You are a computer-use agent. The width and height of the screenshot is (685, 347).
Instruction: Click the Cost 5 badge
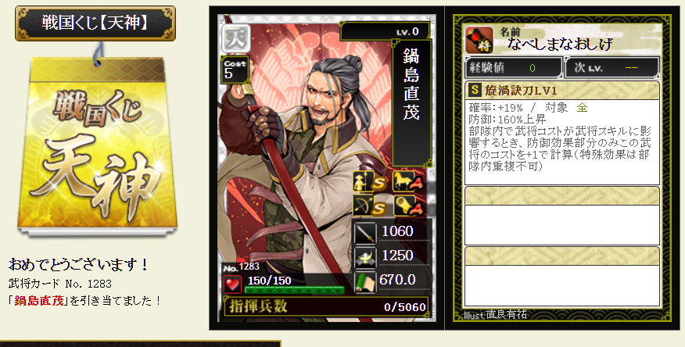pyautogui.click(x=235, y=70)
